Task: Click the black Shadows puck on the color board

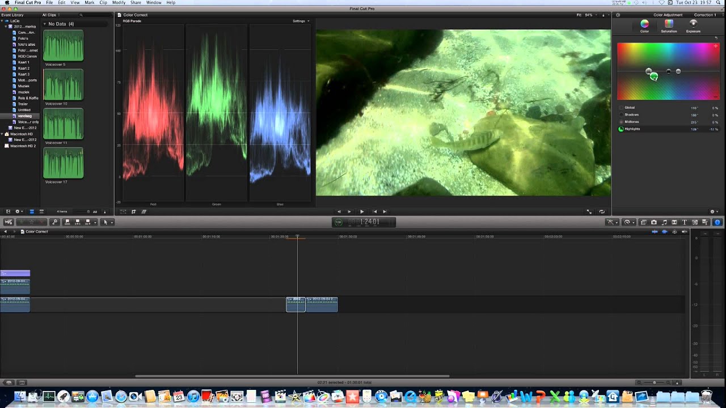Action: click(x=669, y=71)
